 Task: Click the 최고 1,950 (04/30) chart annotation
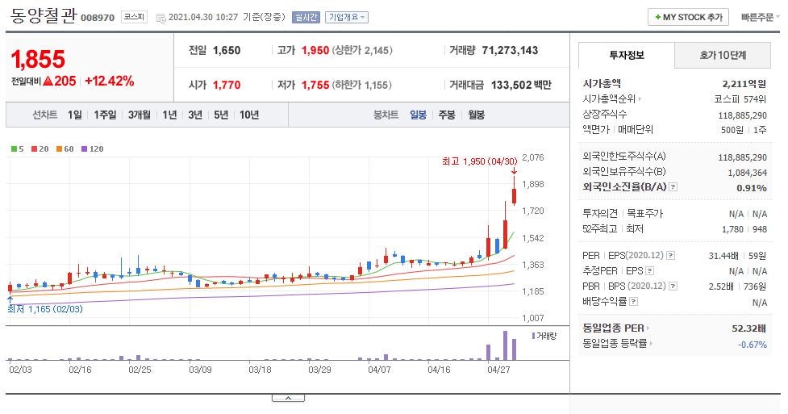(479, 161)
